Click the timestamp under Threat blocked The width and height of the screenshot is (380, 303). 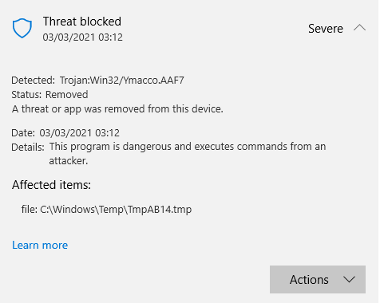[x=83, y=37]
